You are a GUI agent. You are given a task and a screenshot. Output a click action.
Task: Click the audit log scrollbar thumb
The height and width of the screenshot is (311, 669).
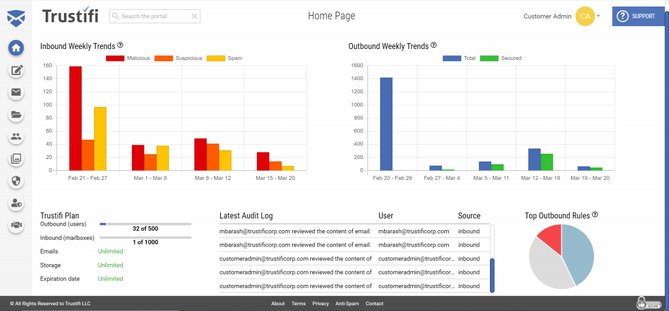[492, 275]
